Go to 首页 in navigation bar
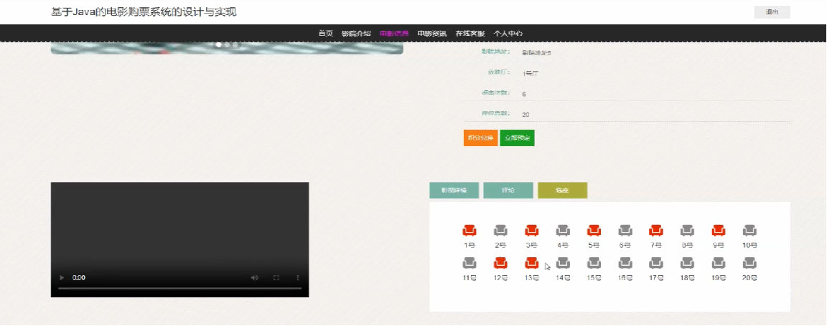Image resolution: width=827 pixels, height=326 pixels. [326, 33]
